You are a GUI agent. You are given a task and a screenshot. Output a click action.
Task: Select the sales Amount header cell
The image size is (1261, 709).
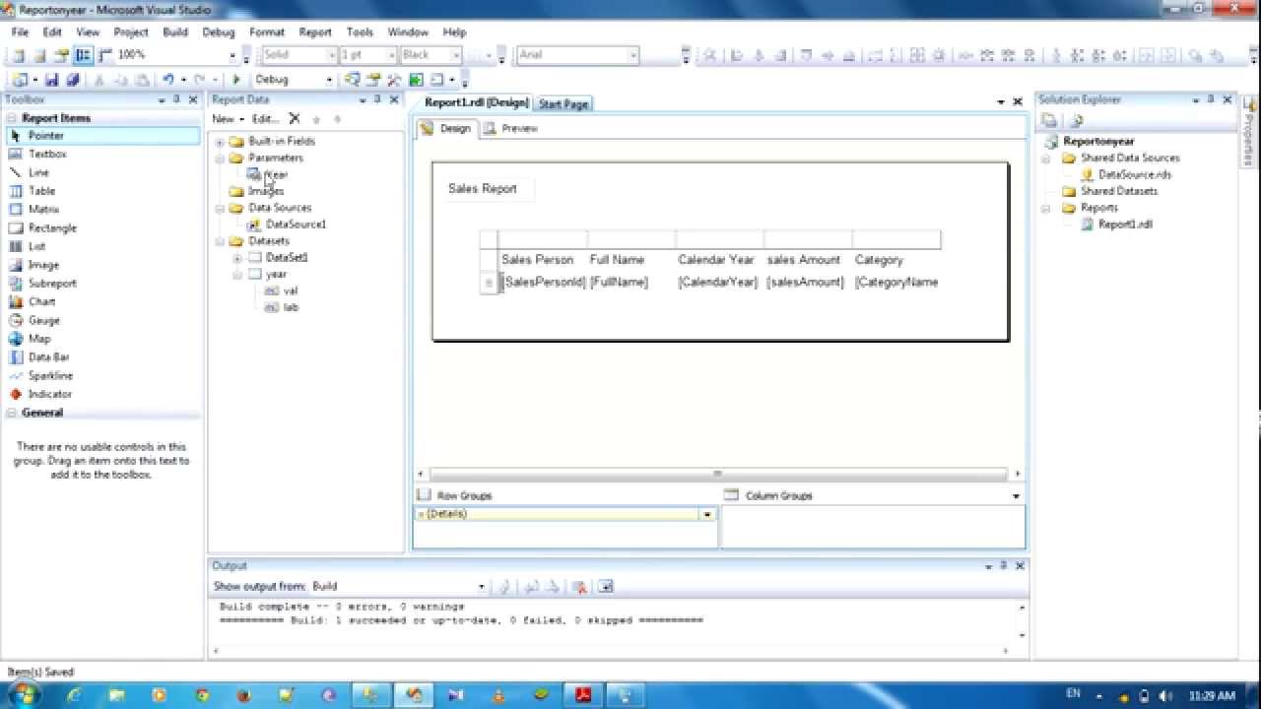click(808, 260)
